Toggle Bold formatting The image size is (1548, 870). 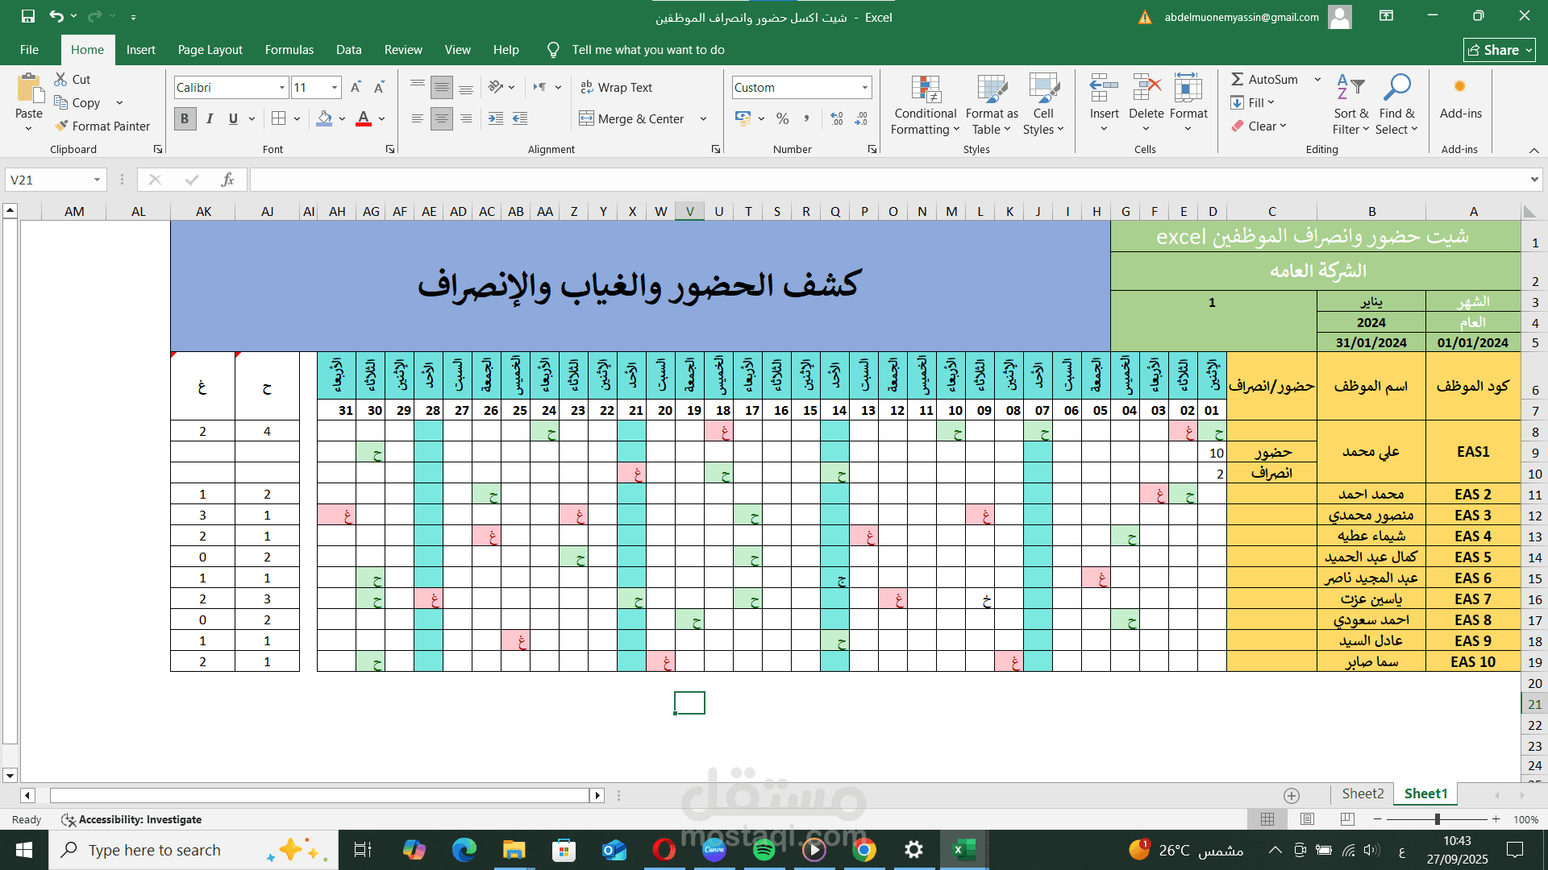coord(185,119)
